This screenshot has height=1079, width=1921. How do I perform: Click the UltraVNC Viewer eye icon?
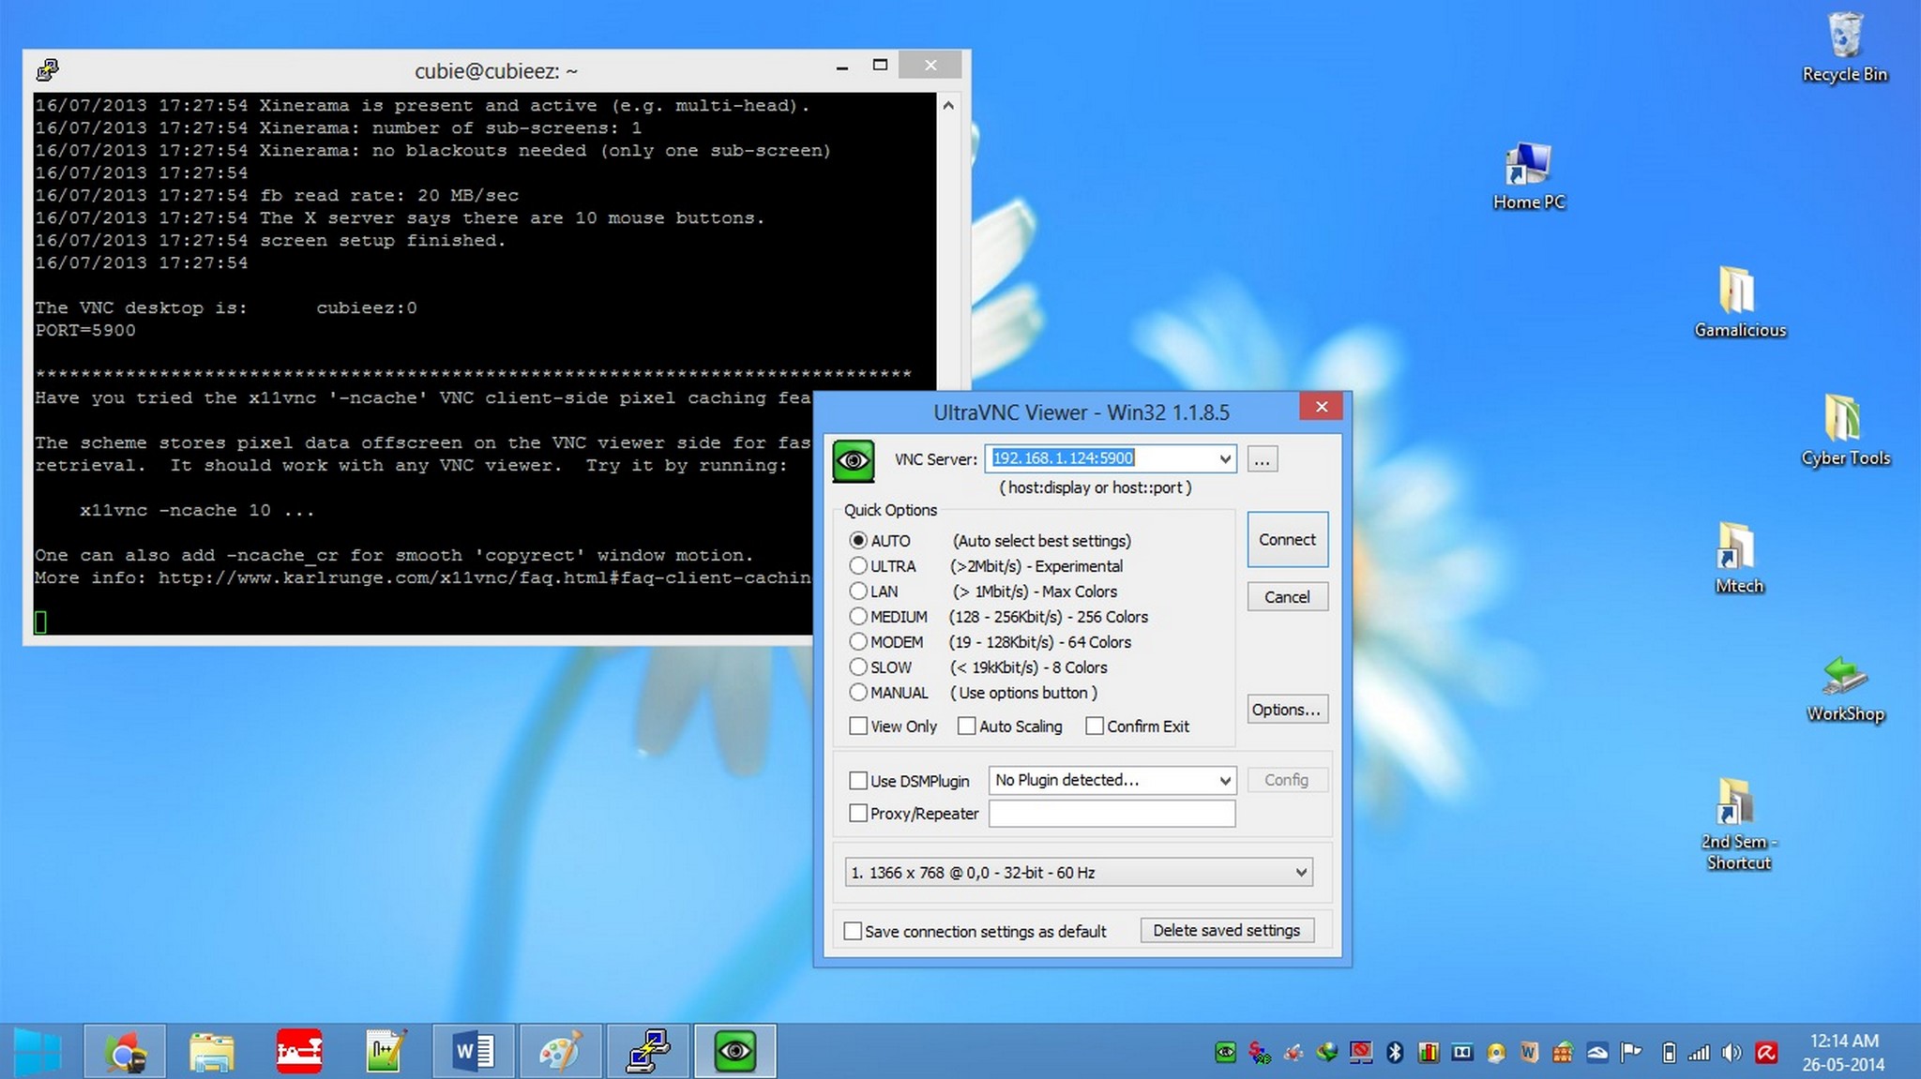coord(855,459)
